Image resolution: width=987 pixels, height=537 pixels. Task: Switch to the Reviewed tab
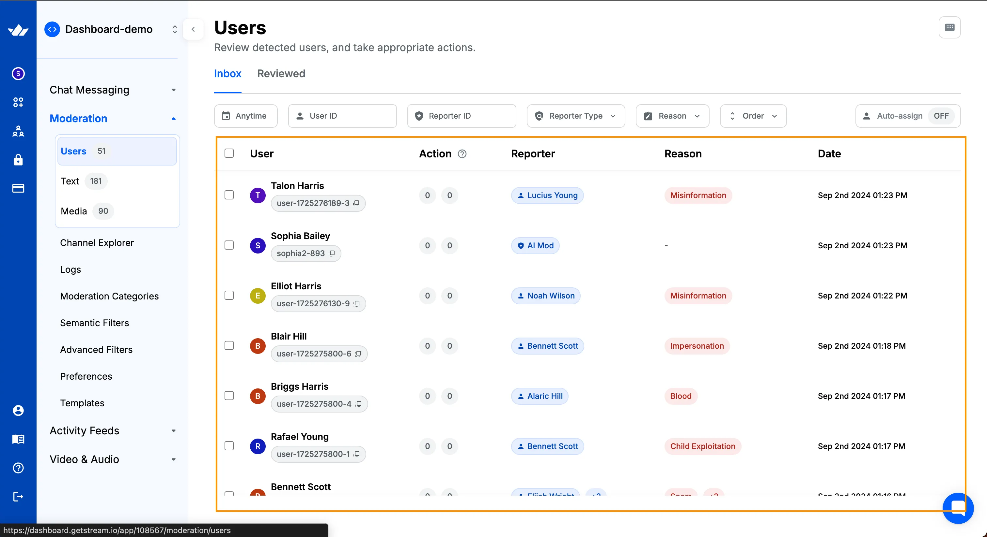click(281, 73)
